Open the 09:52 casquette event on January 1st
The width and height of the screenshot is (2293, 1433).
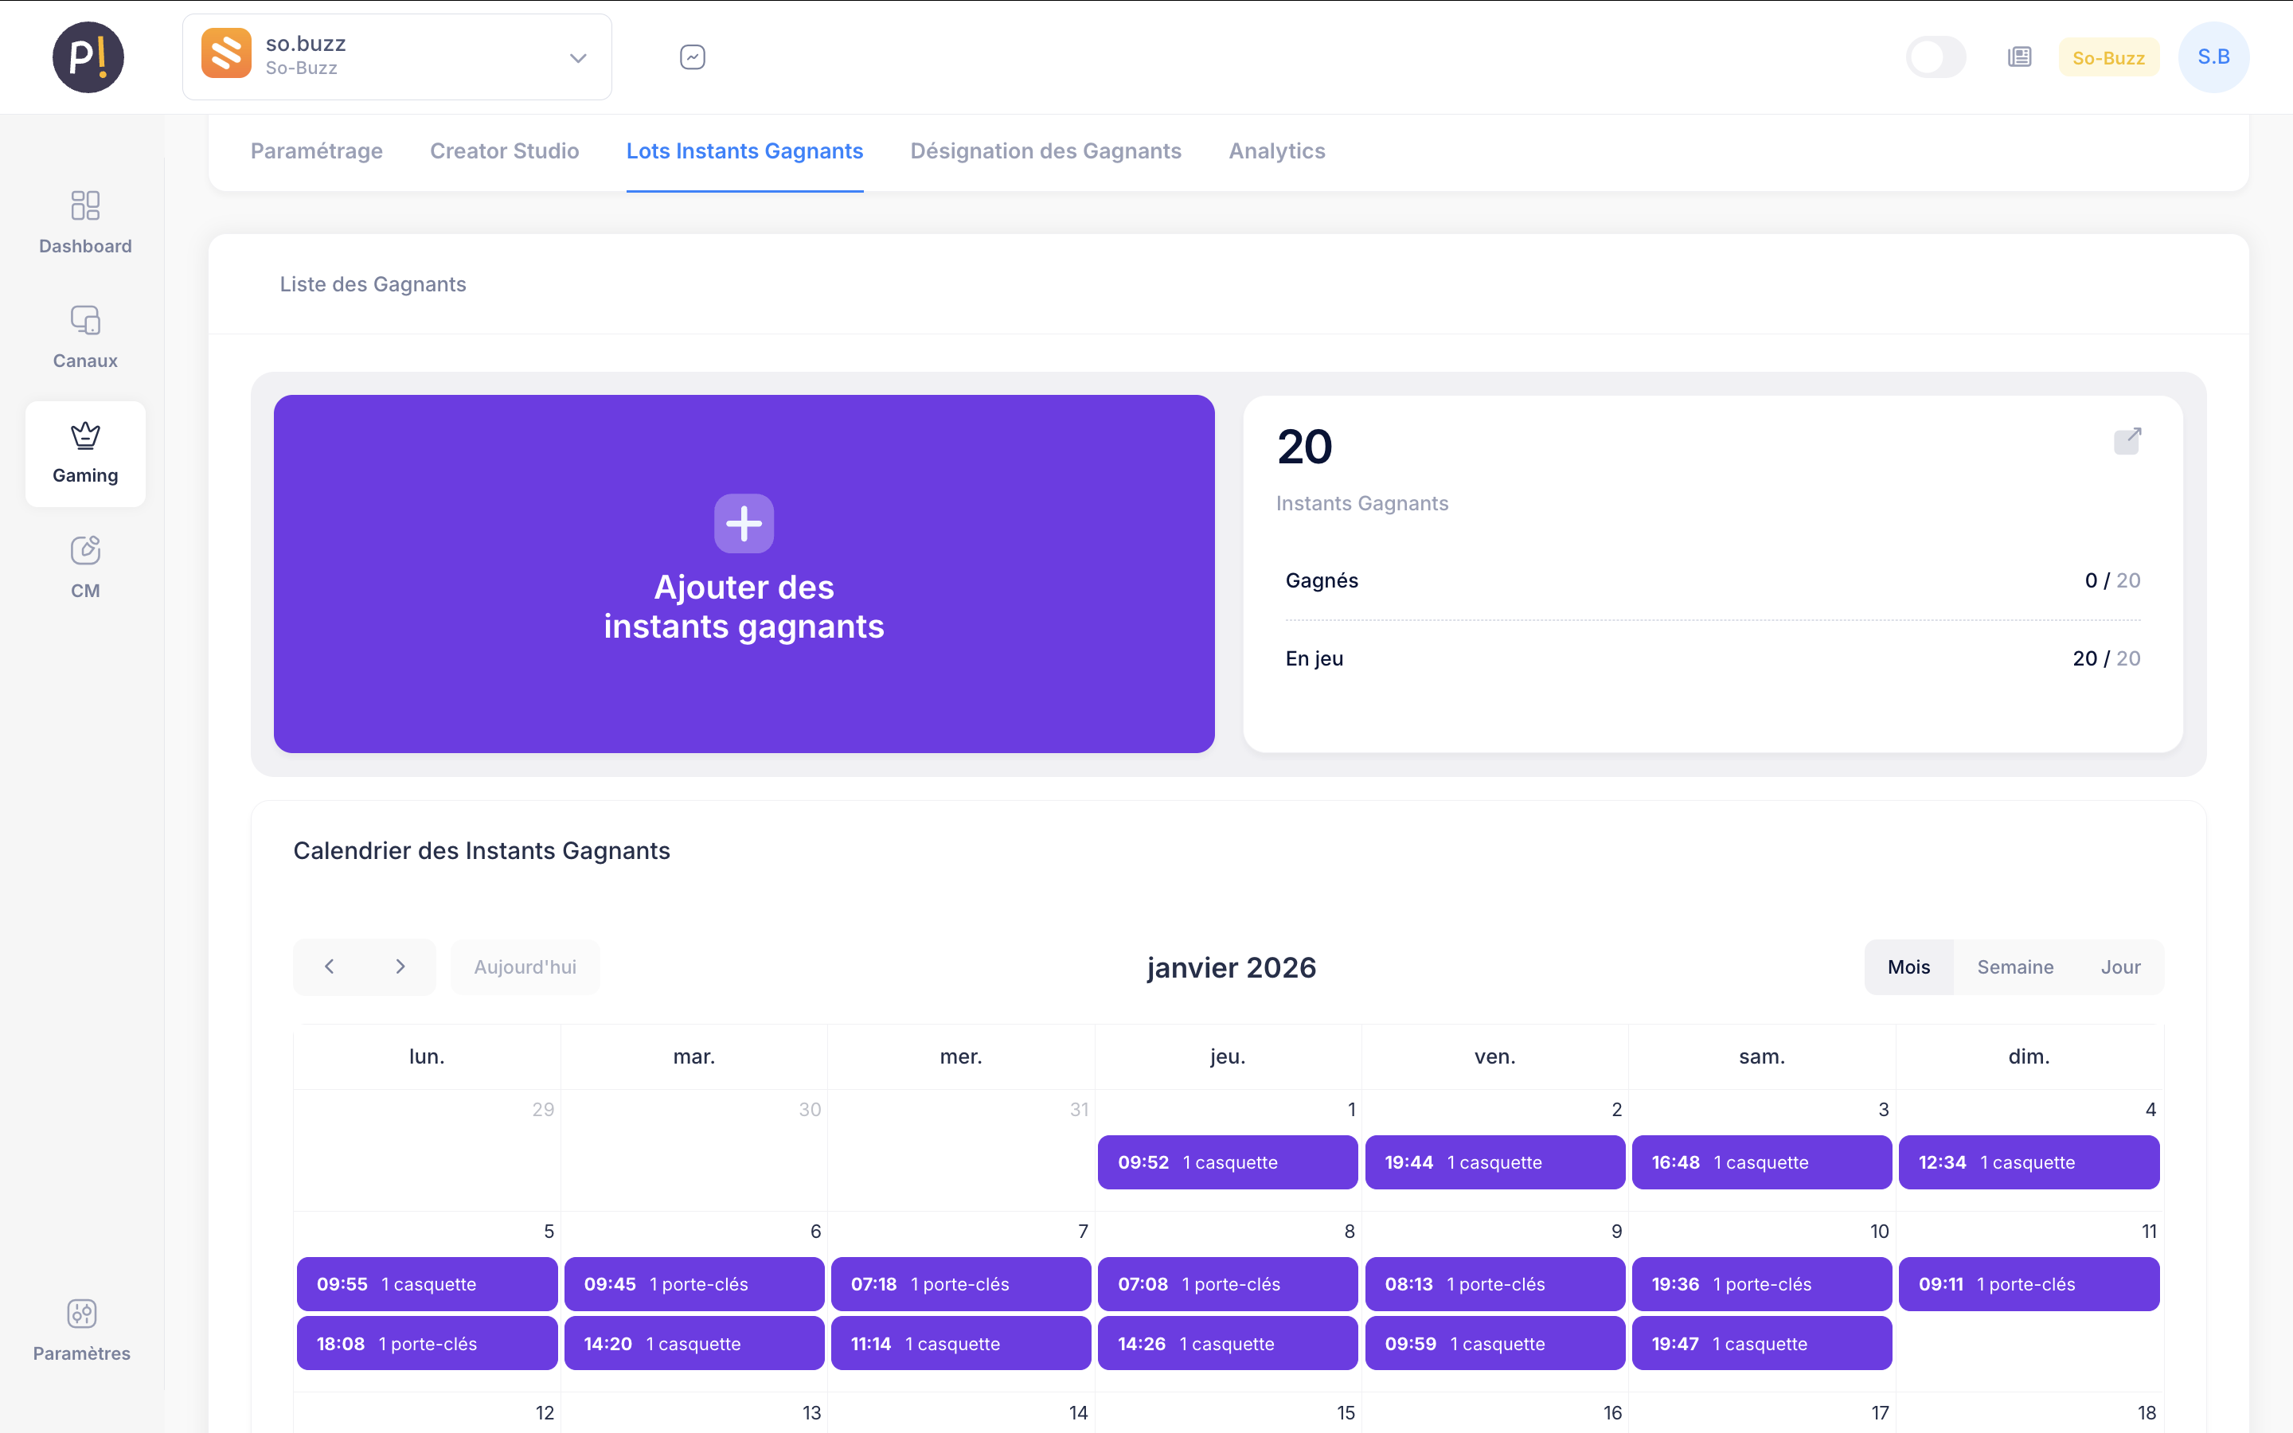[1227, 1162]
